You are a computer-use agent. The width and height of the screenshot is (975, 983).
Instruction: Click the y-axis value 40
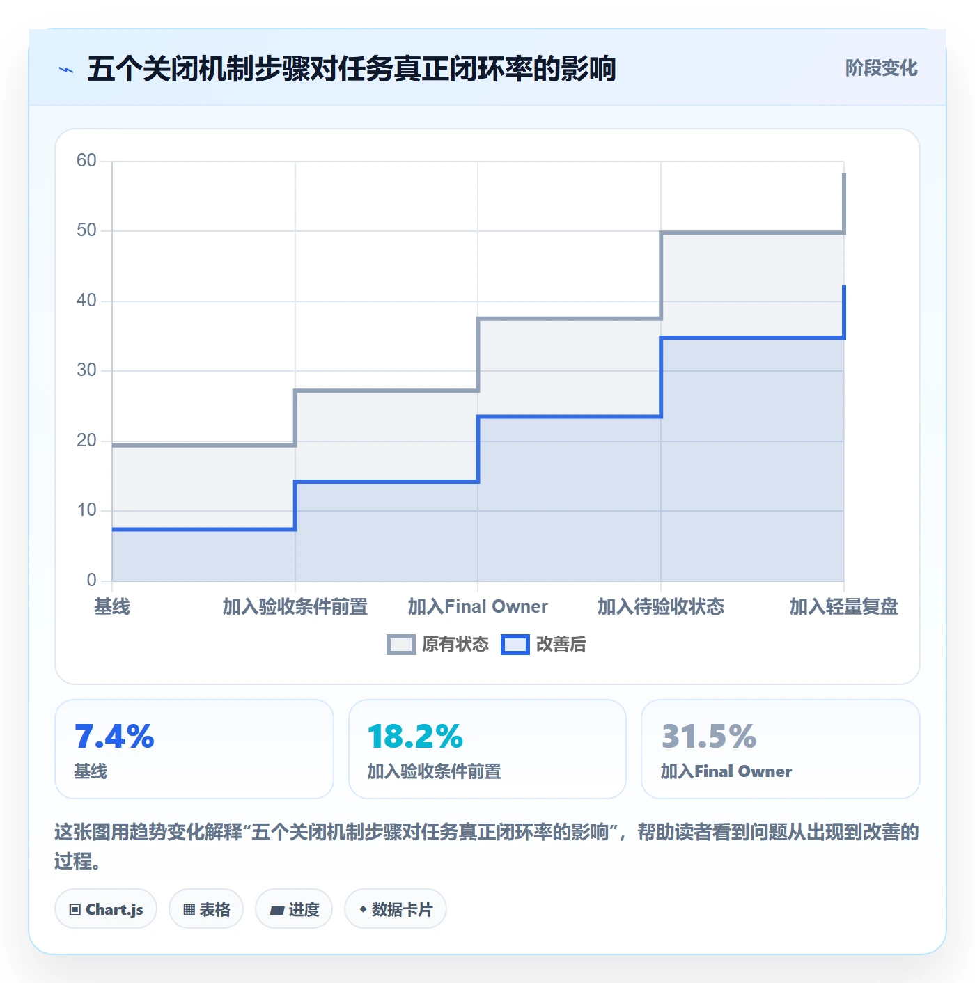click(x=86, y=301)
